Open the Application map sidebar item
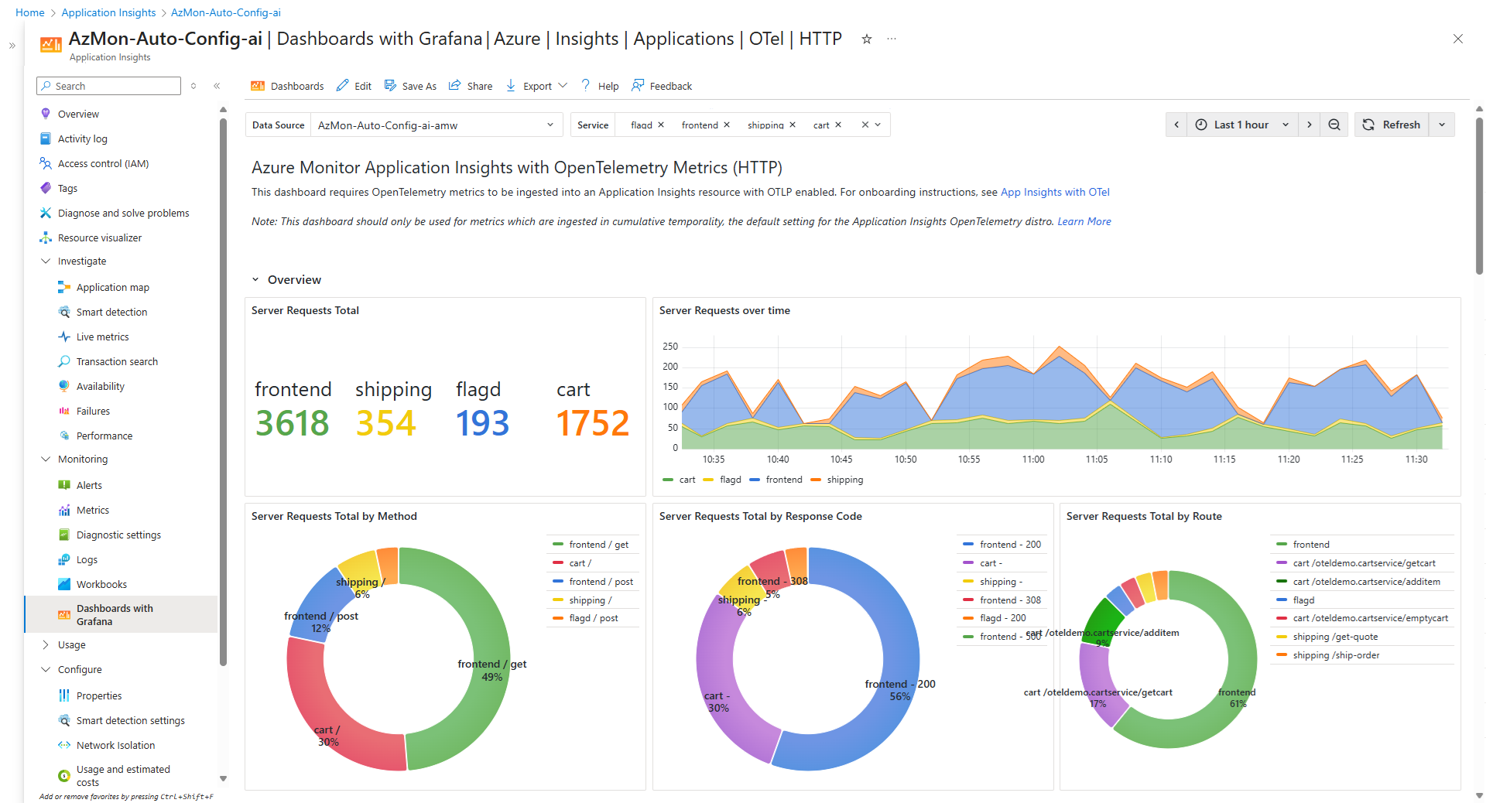Viewport: 1486px width, 803px height. tap(112, 287)
